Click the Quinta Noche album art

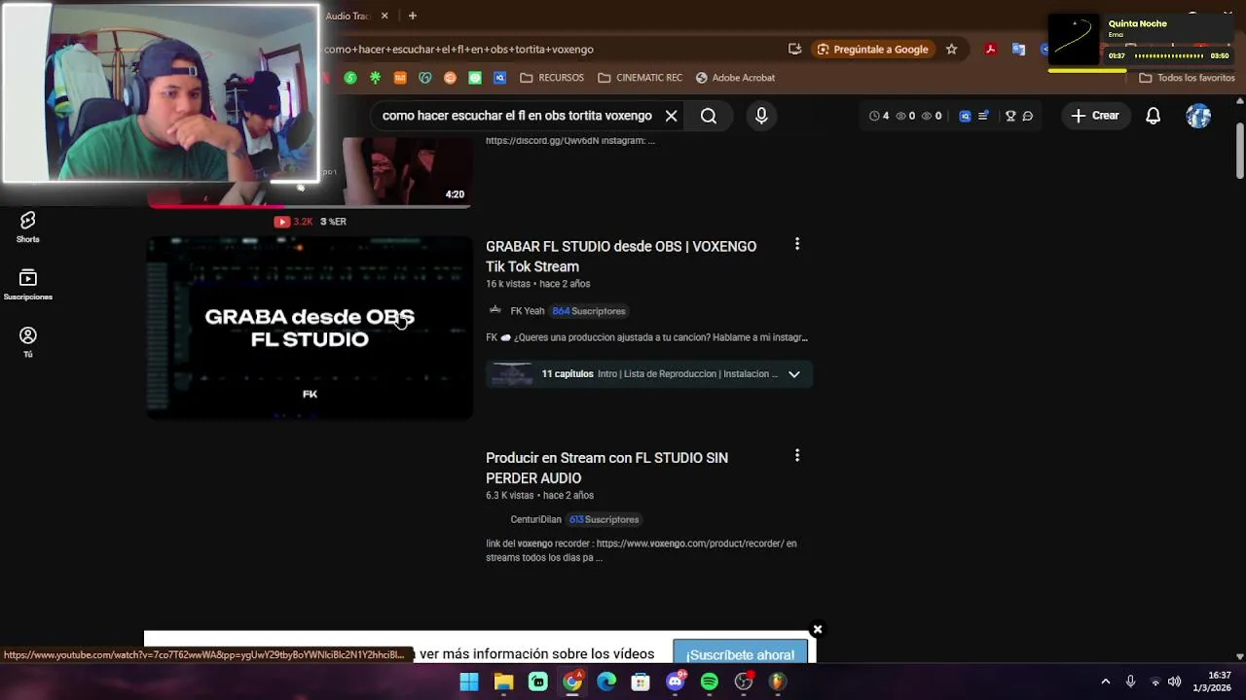tap(1074, 40)
